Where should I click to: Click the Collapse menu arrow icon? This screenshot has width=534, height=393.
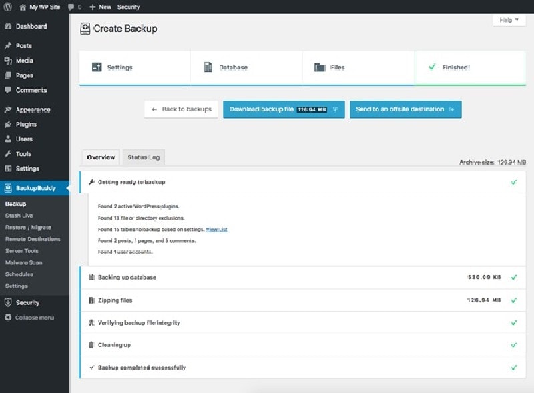coord(8,318)
